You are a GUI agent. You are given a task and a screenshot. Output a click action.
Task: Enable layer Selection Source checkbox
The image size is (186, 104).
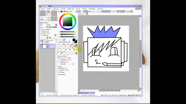[41, 33]
